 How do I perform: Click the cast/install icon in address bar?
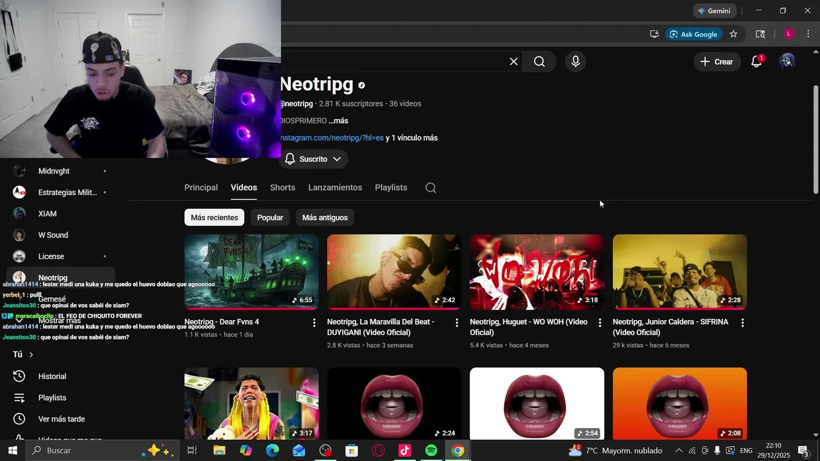(654, 34)
